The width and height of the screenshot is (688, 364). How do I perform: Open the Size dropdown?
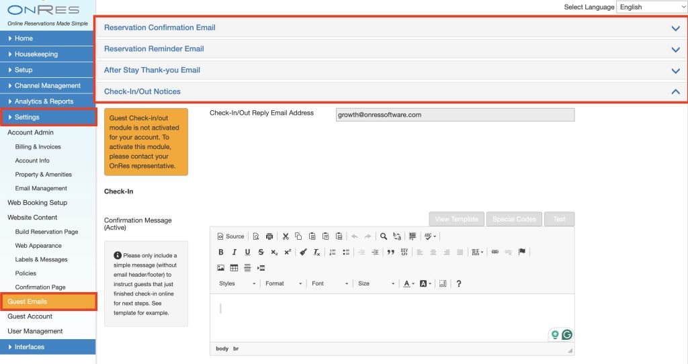pyautogui.click(x=376, y=283)
